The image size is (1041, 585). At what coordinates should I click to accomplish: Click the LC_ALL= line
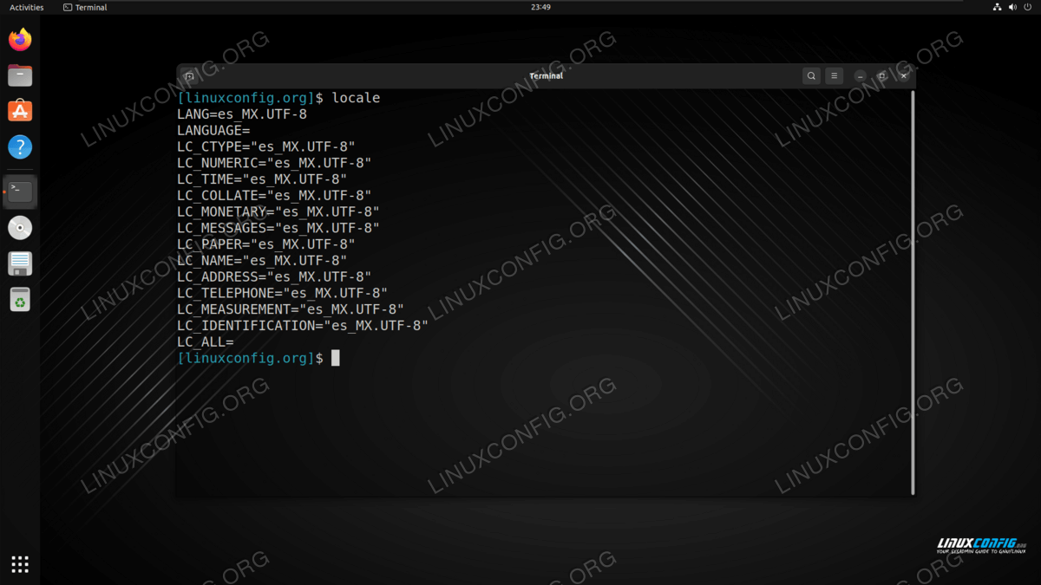pos(206,342)
